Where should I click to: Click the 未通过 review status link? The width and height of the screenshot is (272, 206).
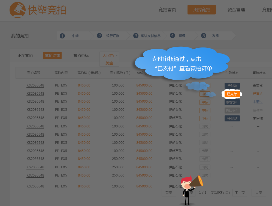pyautogui.click(x=258, y=102)
